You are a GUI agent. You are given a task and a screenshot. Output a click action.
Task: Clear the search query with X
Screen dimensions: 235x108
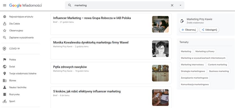pos(172,5)
